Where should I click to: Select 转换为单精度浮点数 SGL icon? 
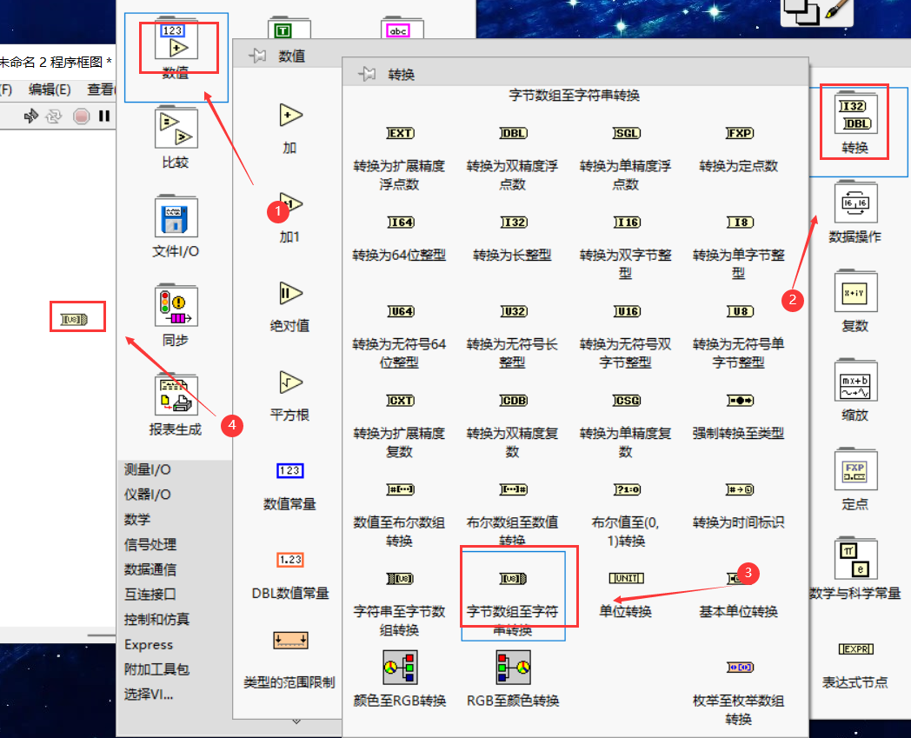click(626, 133)
